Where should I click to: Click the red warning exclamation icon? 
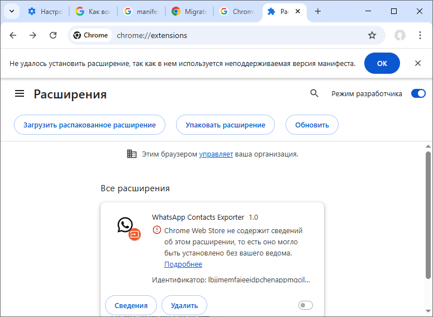pyautogui.click(x=157, y=230)
